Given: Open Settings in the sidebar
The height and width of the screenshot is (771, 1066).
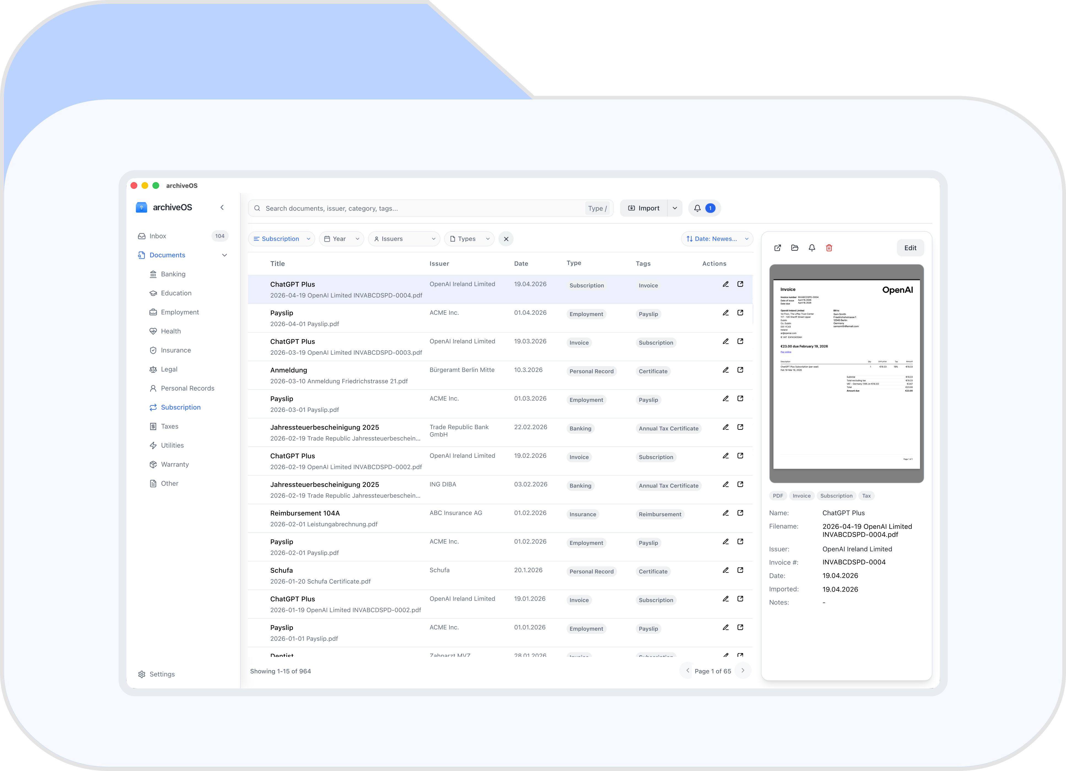Looking at the screenshot, I should click(157, 674).
